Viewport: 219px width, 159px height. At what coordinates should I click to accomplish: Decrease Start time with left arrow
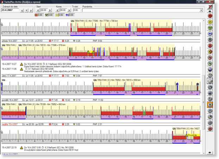coord(38,10)
